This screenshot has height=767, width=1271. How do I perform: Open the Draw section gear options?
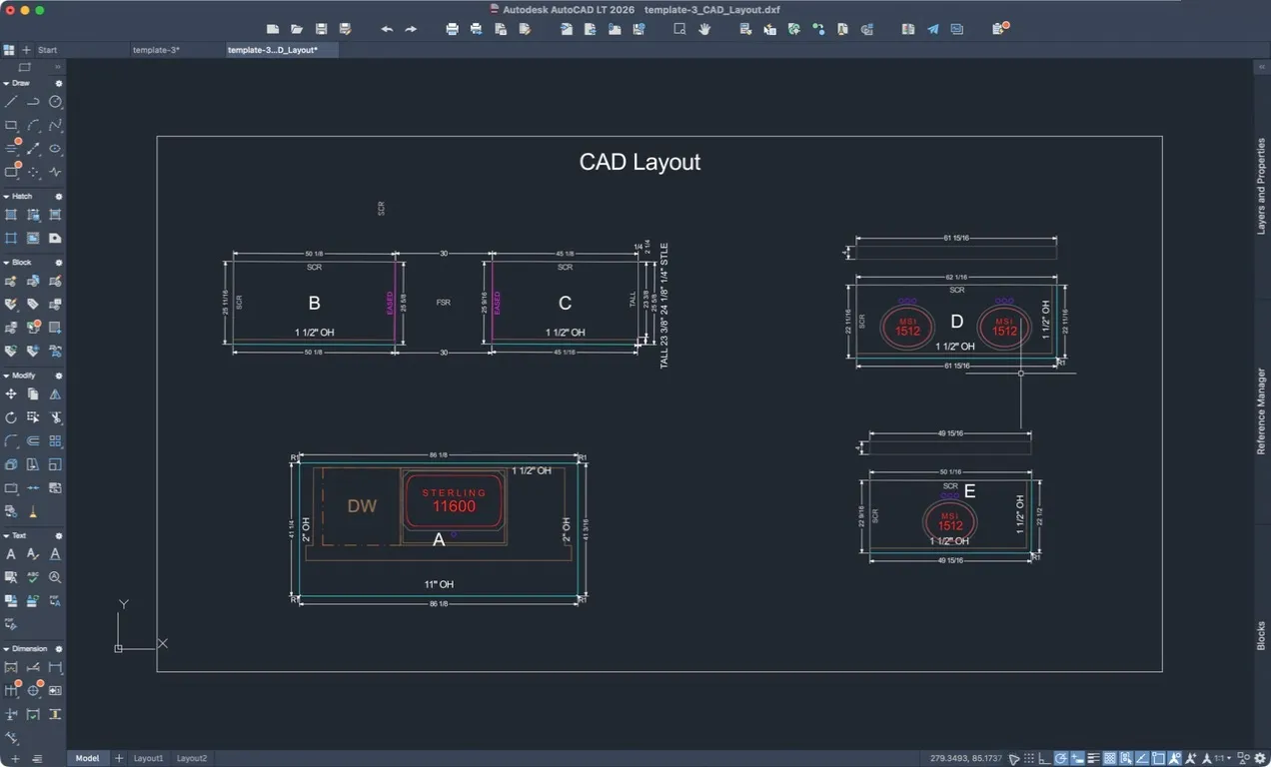(x=58, y=84)
